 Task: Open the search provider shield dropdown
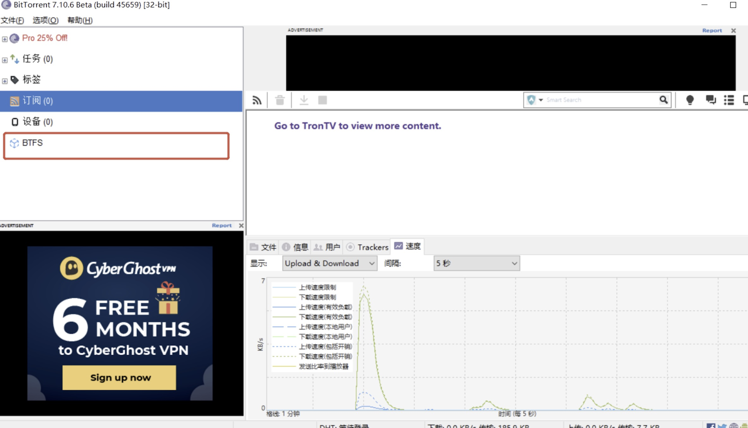[x=535, y=100]
